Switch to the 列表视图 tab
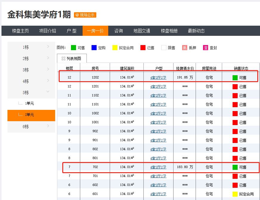260x200 pixels. [72, 59]
